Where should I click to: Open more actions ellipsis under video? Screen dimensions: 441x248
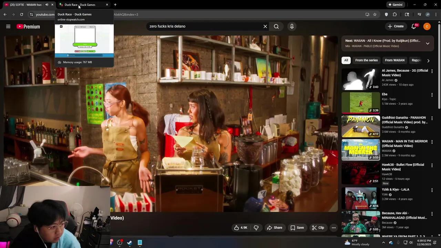334,228
